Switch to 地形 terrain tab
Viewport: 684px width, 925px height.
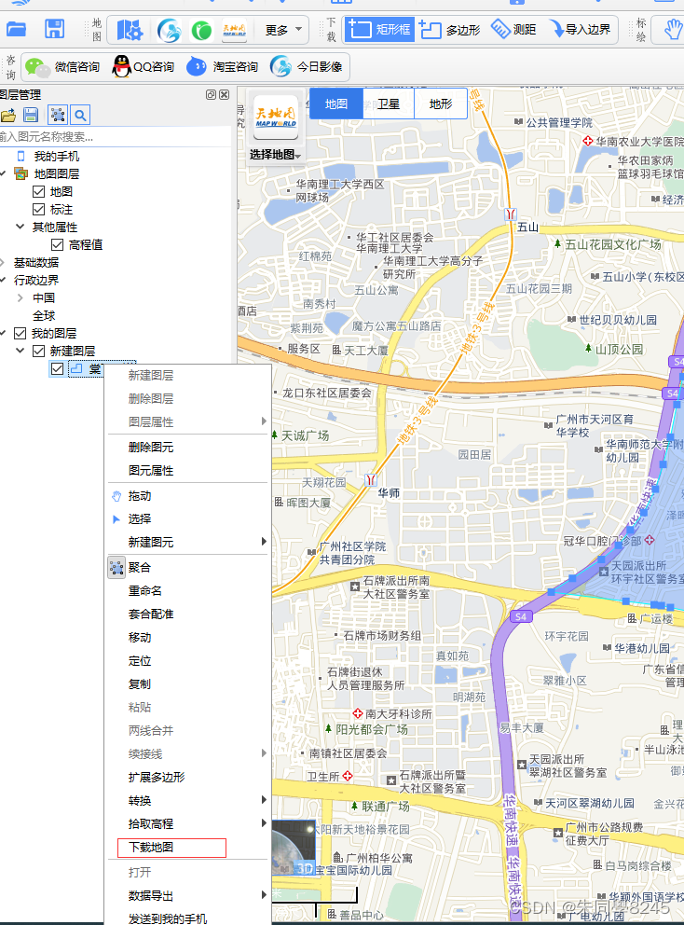(x=441, y=104)
